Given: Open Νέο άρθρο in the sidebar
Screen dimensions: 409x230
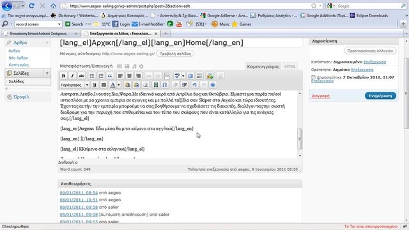Looking at the screenshot, I should [x=19, y=57].
